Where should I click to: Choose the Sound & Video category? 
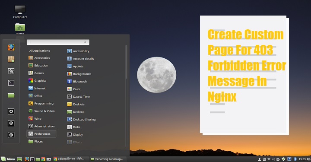[41, 111]
